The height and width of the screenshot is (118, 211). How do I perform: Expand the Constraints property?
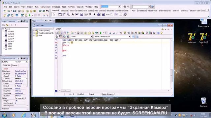tap(2, 81)
